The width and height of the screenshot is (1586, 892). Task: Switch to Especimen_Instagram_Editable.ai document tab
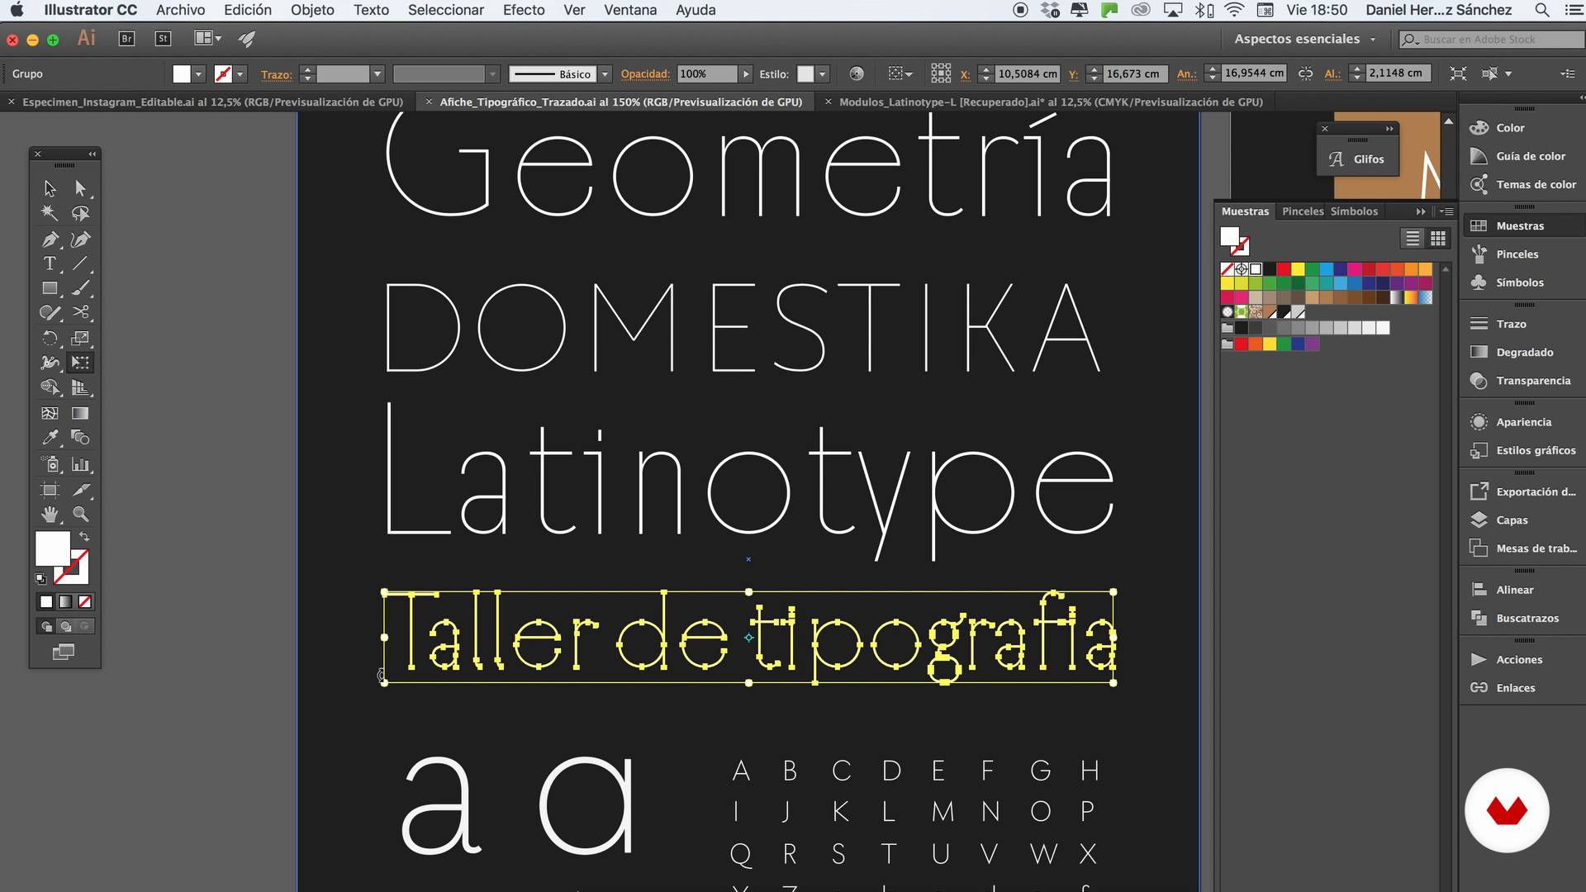(212, 102)
